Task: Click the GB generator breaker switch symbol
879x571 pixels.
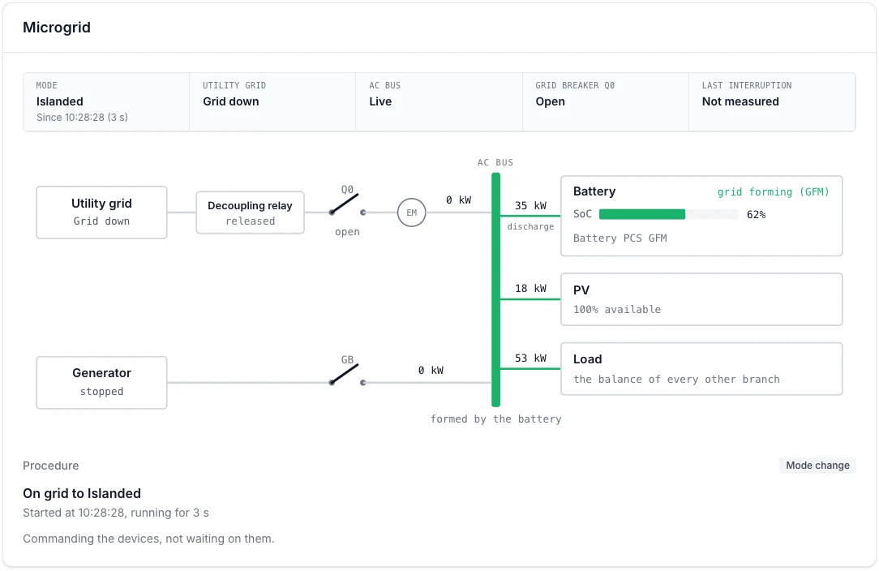Action: click(348, 375)
